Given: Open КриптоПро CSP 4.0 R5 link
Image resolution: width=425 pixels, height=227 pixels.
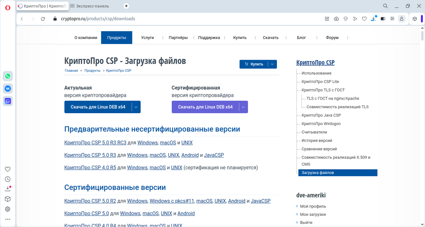Looking at the screenshot, I should click(x=90, y=167).
